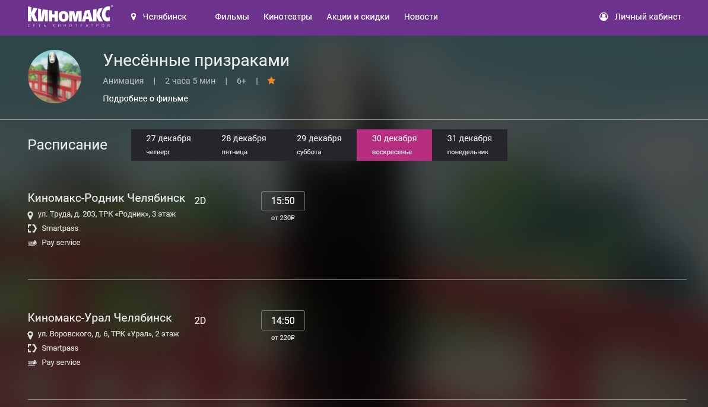Click the map pin for ул. Воровского address

pyautogui.click(x=30, y=335)
